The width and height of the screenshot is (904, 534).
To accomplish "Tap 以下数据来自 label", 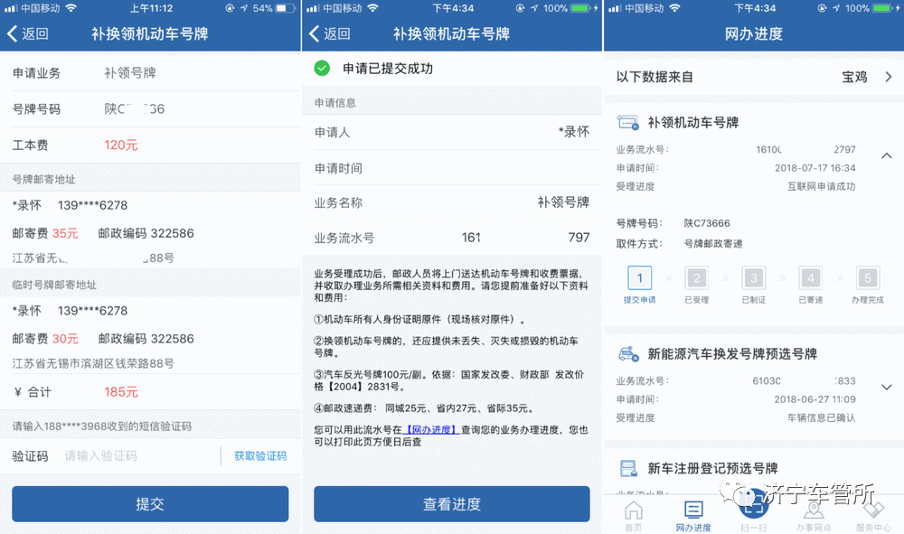I will [x=654, y=77].
